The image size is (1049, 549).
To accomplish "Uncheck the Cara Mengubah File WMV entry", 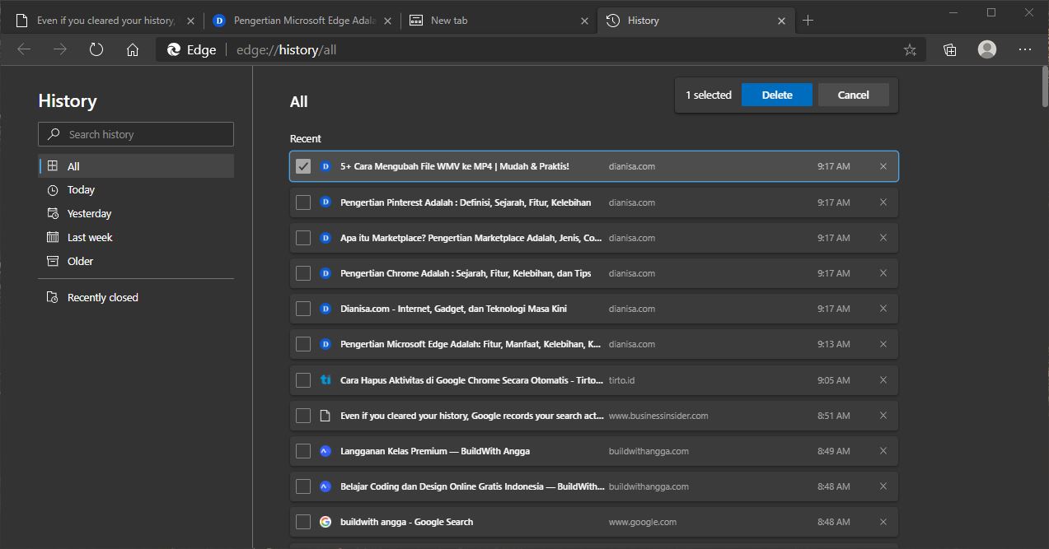I will tap(302, 165).
